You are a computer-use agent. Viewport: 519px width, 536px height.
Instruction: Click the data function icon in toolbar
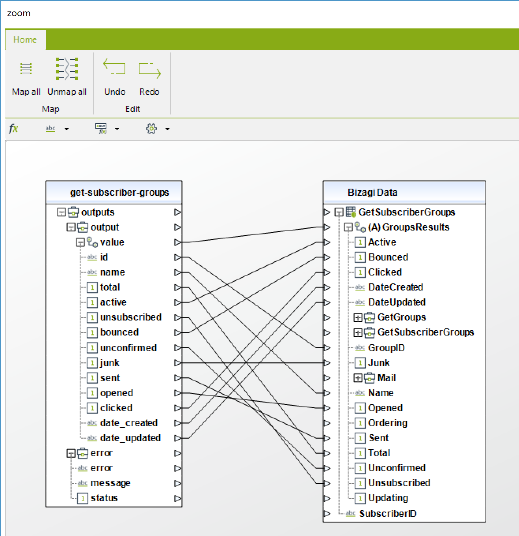coord(101,129)
